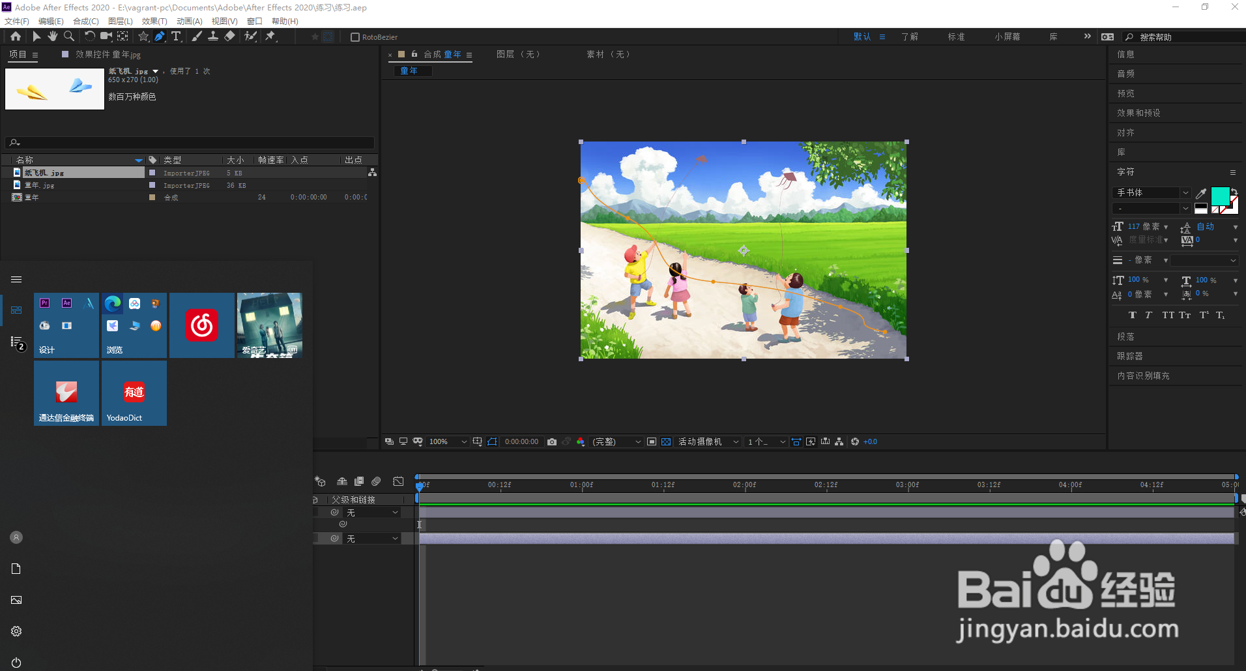Image resolution: width=1246 pixels, height=671 pixels.
Task: Select the Puppet Pin tool
Action: [x=270, y=37]
